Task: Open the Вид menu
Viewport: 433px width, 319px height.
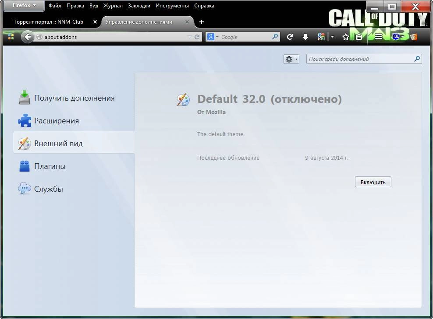Action: point(94,6)
